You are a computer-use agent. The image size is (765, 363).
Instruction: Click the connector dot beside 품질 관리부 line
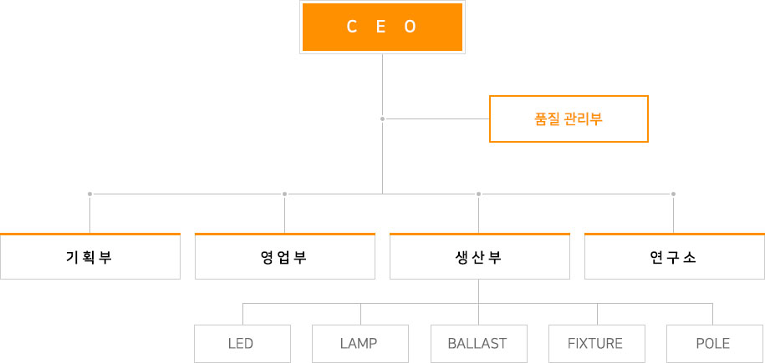[382, 119]
